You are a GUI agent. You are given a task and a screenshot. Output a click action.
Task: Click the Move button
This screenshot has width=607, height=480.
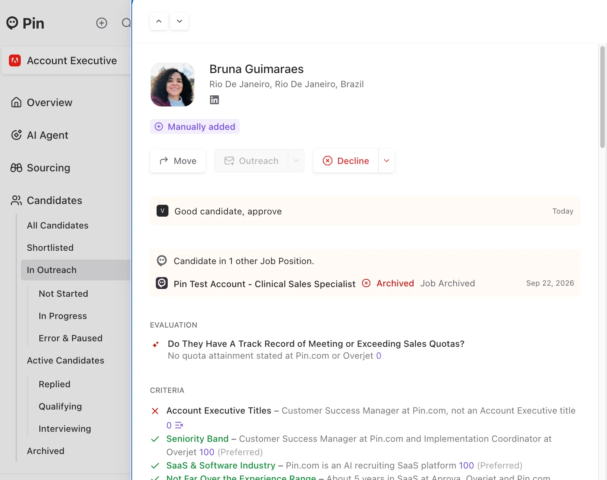(x=178, y=161)
